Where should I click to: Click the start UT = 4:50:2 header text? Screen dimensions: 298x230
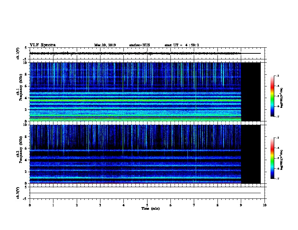182,45
